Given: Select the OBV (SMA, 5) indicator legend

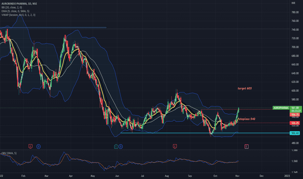Looking at the screenshot, I should pyautogui.click(x=9, y=153).
